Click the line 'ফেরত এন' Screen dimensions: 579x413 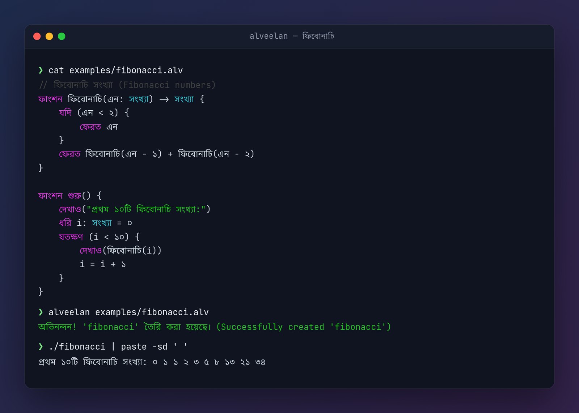pos(99,127)
